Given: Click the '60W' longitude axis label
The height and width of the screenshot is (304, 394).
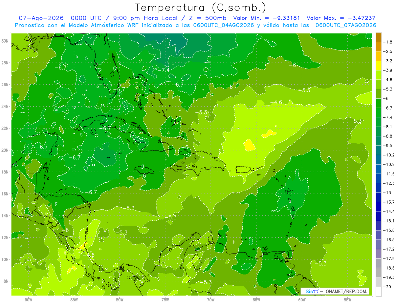Looking at the screenshot, I should point(302,300).
